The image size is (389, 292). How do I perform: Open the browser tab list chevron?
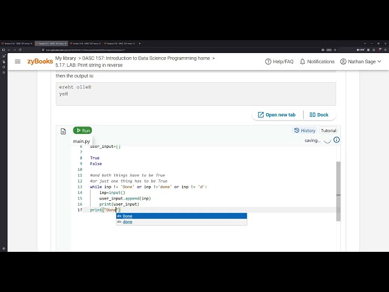click(x=365, y=43)
